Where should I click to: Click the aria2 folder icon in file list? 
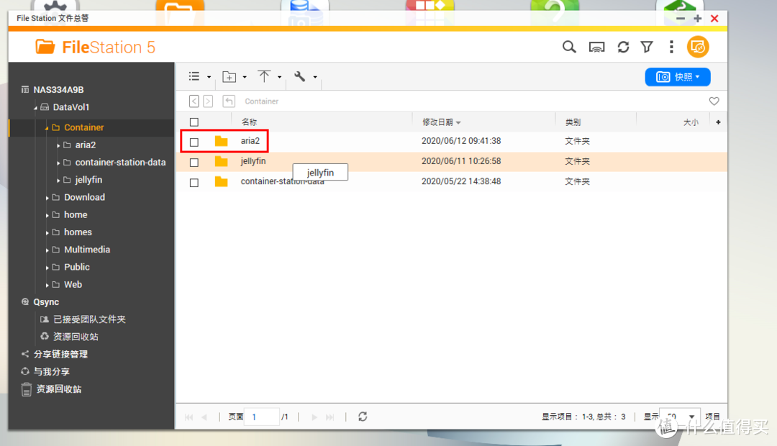pyautogui.click(x=221, y=141)
